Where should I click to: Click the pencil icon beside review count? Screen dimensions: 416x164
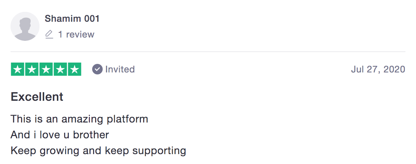click(49, 34)
